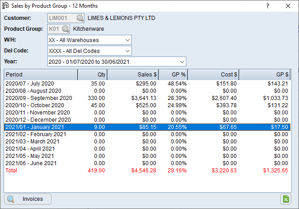The width and height of the screenshot is (299, 209).
Task: Click the Sales $ column header
Action: (x=133, y=75)
